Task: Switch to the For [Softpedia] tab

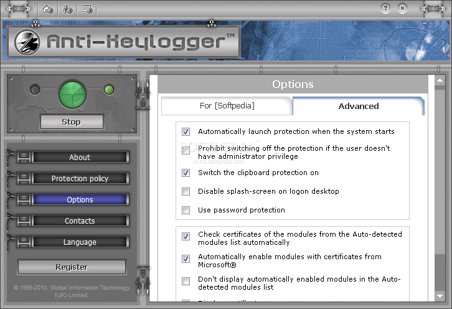Action: click(227, 106)
